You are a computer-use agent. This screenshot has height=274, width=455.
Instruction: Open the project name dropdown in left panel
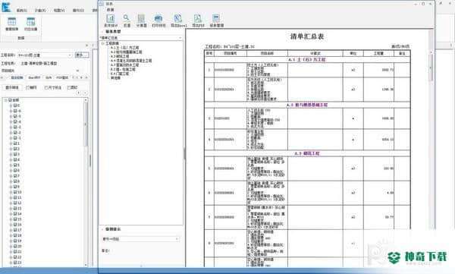coord(45,55)
